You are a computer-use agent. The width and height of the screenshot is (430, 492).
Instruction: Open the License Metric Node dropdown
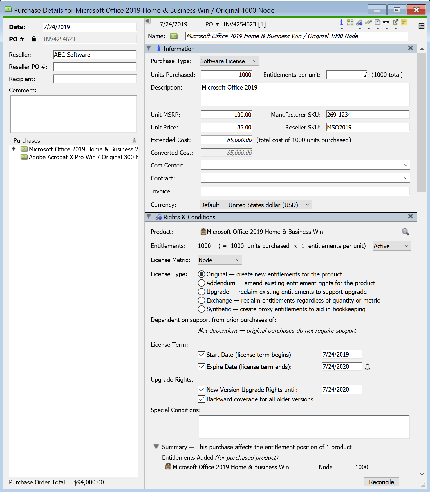220,260
